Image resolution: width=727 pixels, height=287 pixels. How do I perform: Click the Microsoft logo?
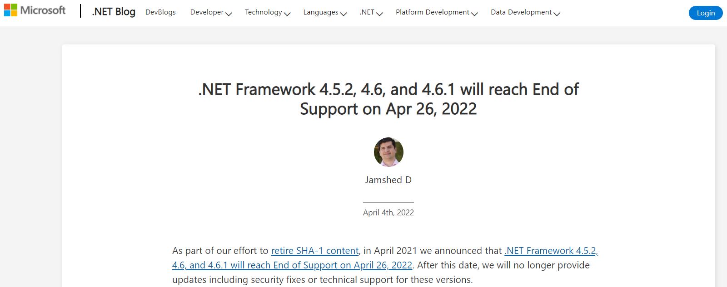[x=35, y=10]
